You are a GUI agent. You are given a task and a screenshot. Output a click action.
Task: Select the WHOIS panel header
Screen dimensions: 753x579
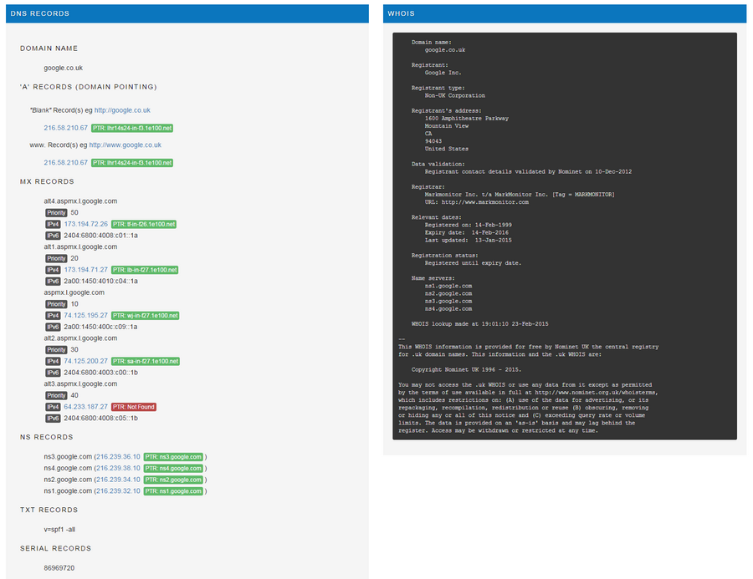565,13
